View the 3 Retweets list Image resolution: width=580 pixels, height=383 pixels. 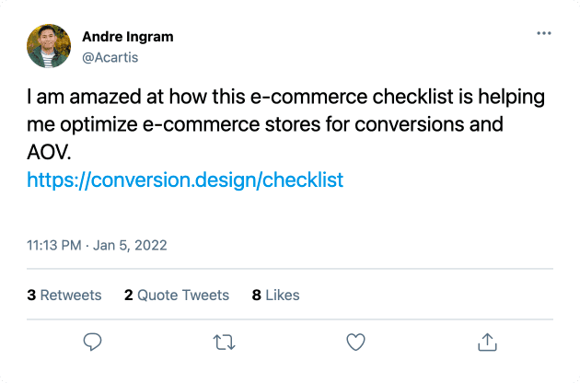tap(64, 295)
